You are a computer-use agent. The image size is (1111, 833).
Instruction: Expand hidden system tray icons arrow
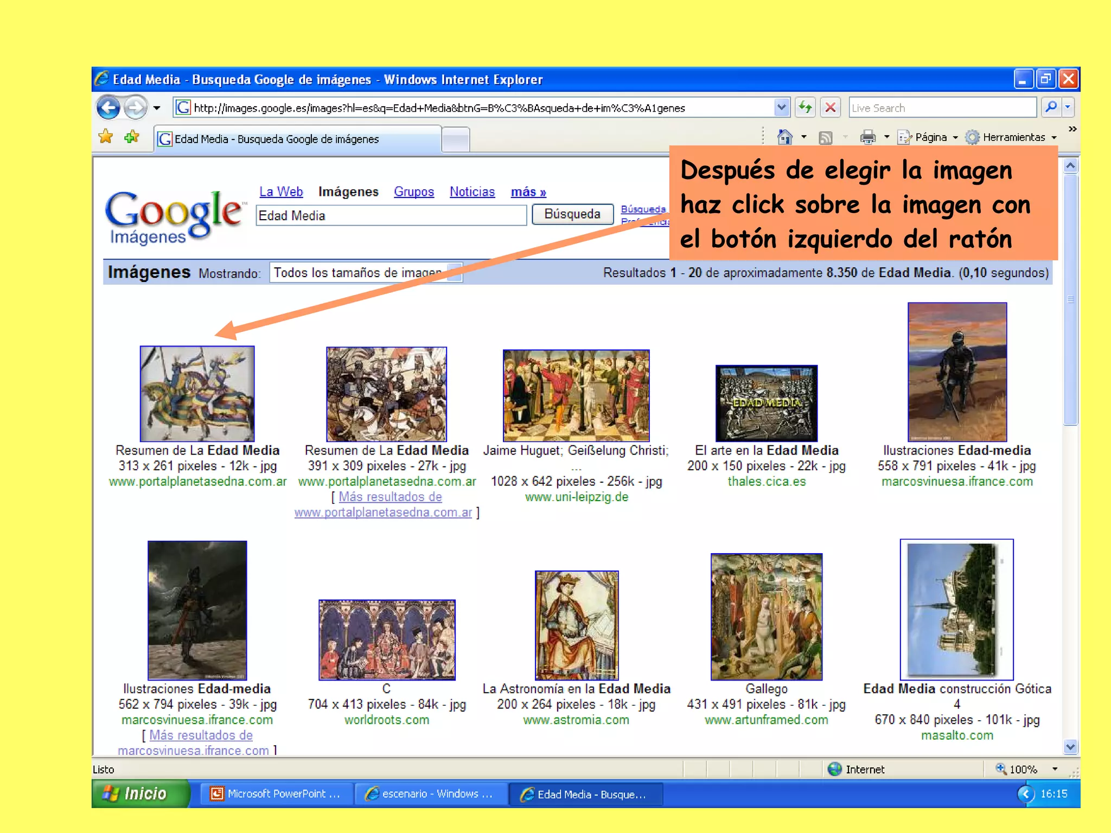(x=1025, y=794)
